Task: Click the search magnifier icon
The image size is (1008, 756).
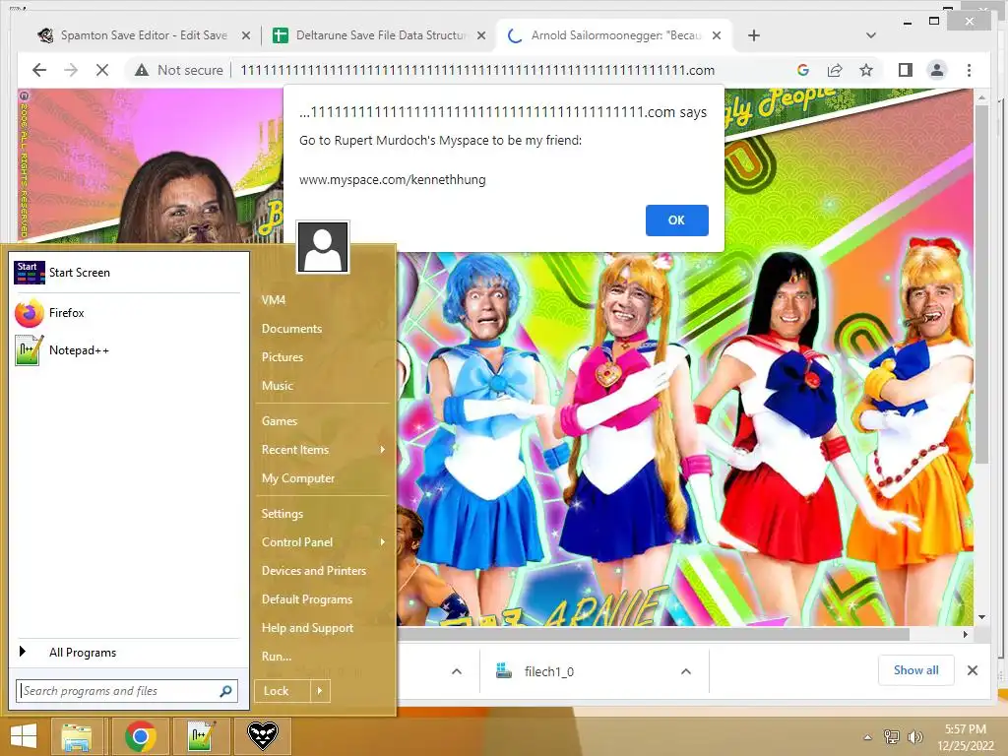Action: click(225, 691)
